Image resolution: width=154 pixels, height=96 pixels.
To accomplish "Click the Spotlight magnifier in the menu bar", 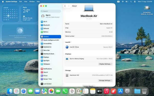I will click(x=131, y=2).
